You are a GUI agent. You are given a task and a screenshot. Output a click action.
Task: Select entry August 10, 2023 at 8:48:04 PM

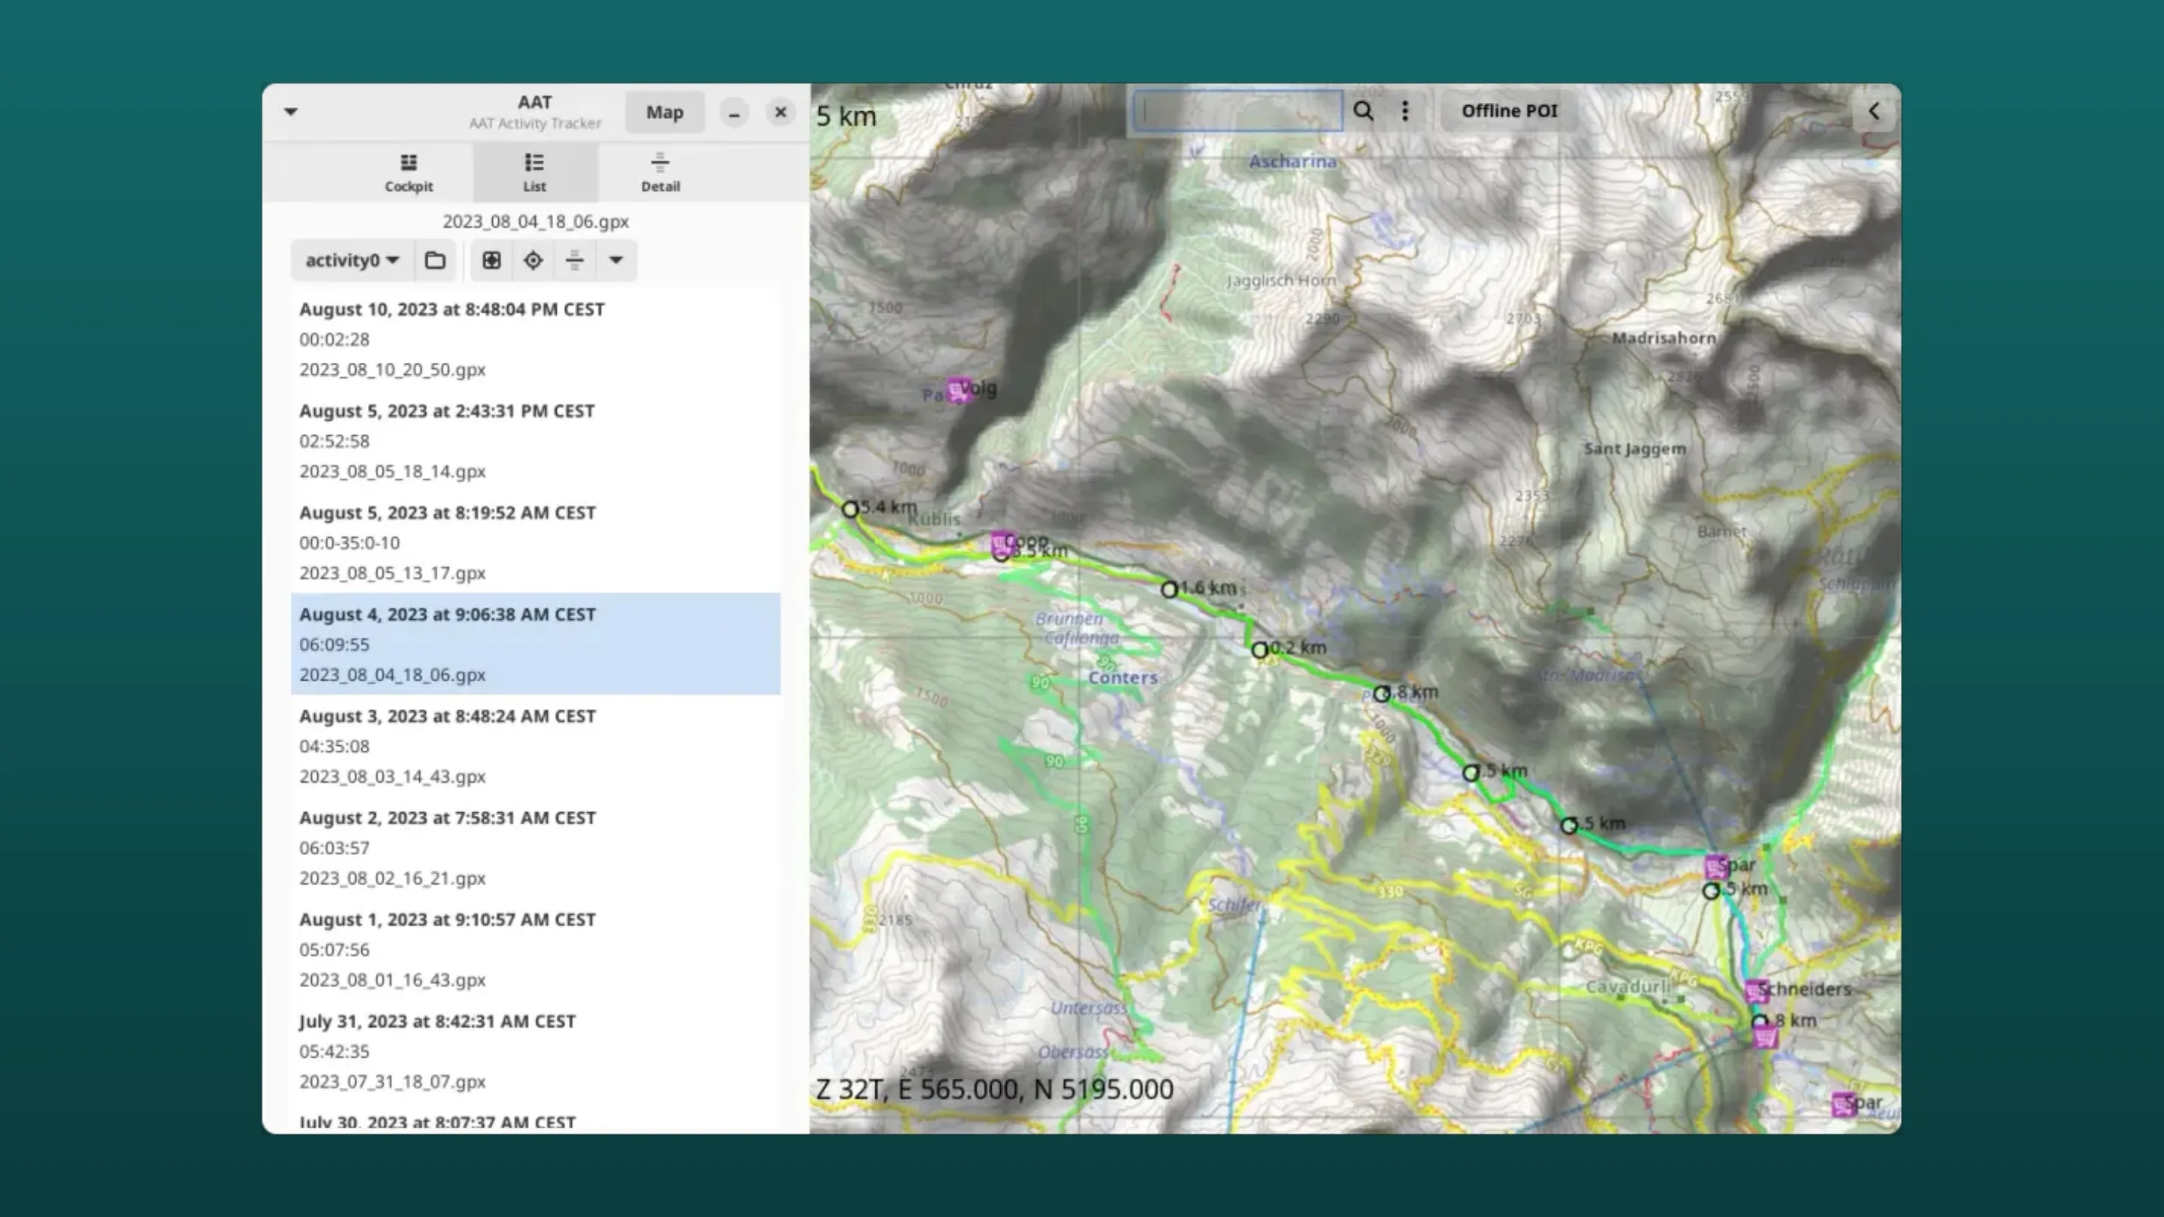(535, 339)
